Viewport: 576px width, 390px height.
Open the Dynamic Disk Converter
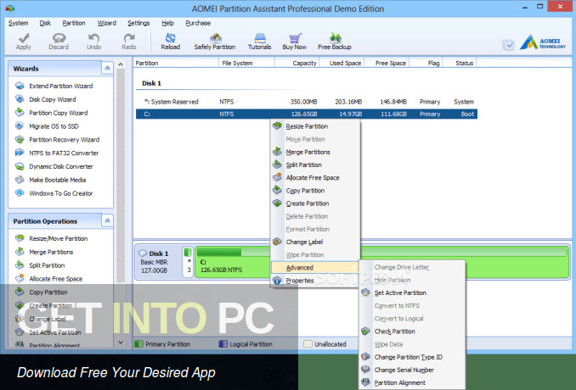point(61,166)
